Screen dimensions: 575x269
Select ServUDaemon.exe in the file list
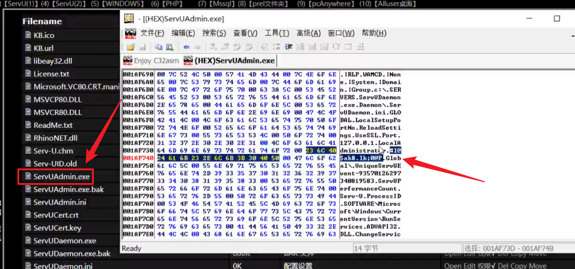pos(64,241)
